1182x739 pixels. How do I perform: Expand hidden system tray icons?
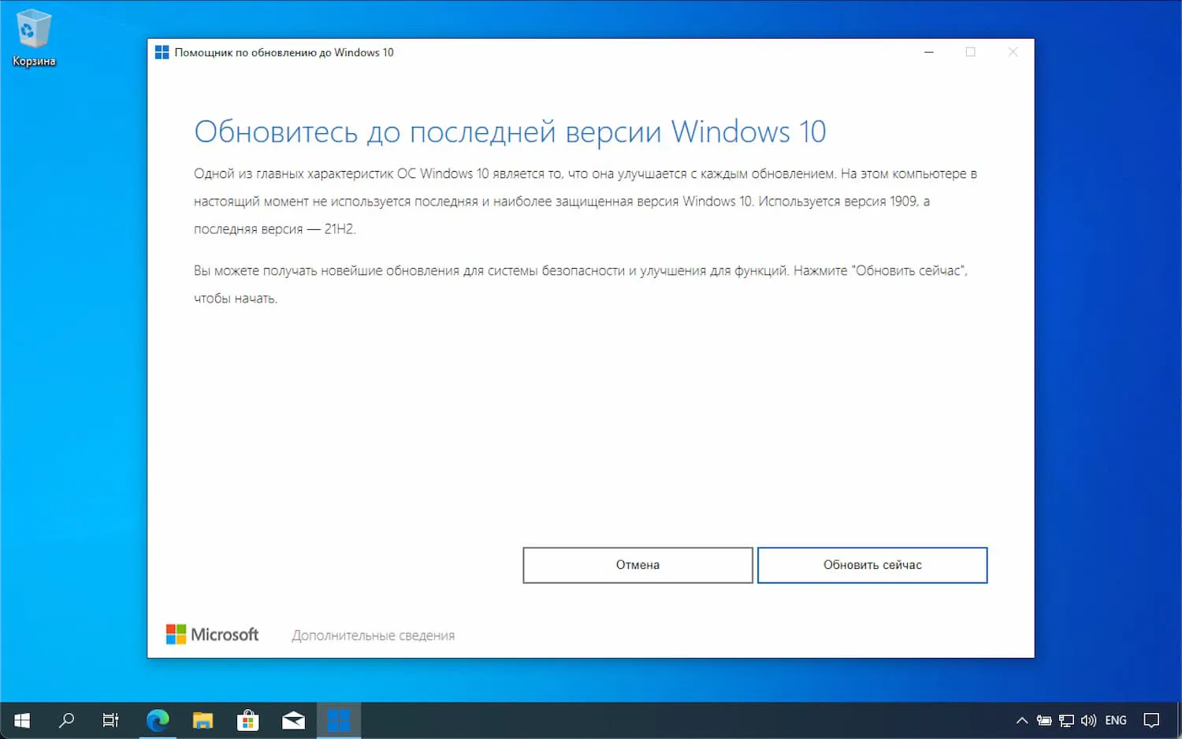[x=1021, y=719]
